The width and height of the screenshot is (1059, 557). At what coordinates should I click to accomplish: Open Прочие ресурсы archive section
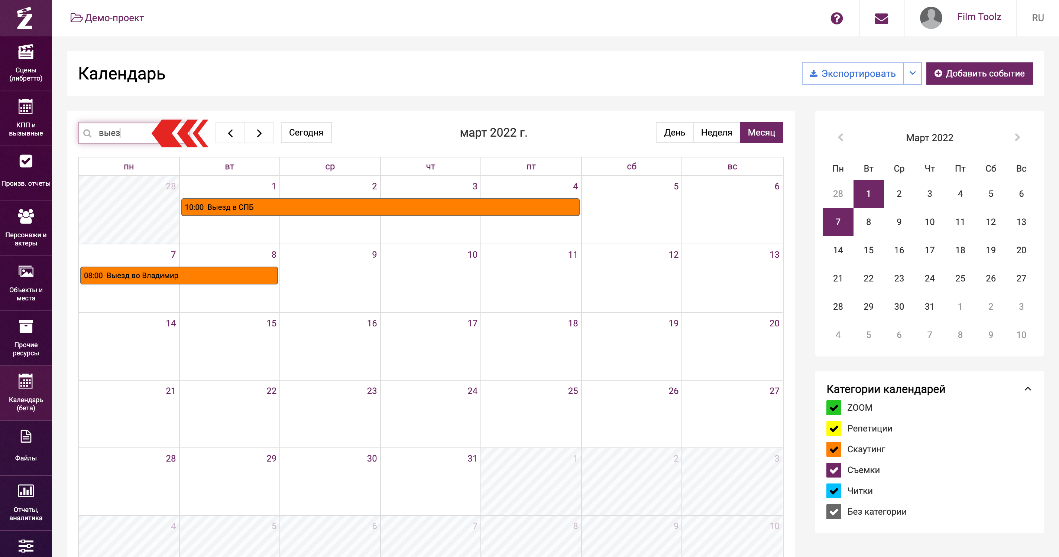[26, 338]
